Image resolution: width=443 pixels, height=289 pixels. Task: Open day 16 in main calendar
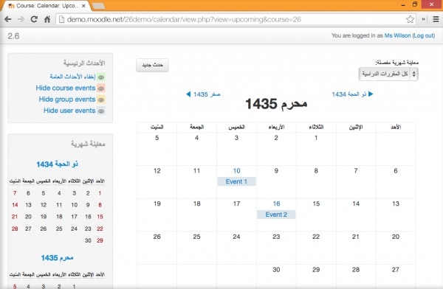tap(276, 203)
